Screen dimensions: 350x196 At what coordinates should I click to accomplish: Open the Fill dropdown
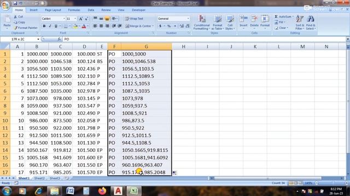click(280, 22)
